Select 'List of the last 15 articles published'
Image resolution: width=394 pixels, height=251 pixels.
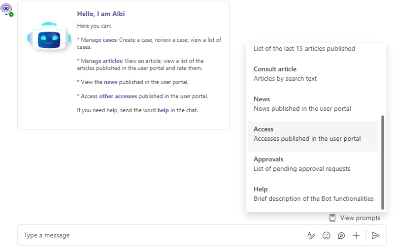coord(304,48)
